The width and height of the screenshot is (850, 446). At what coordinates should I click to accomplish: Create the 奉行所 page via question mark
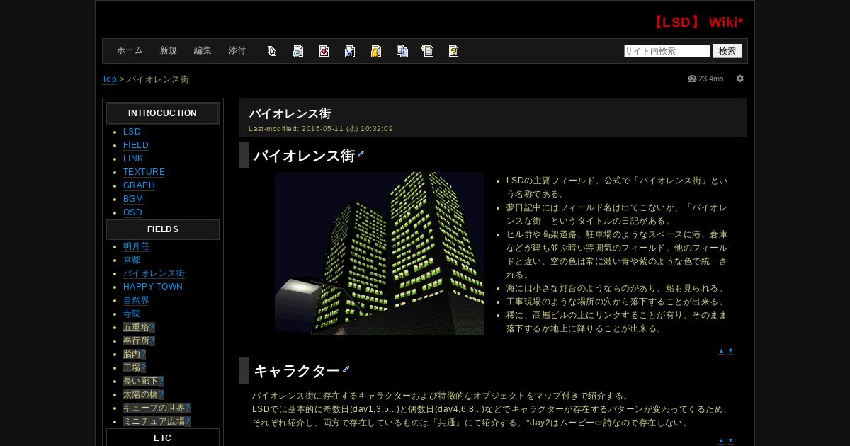coord(152,341)
